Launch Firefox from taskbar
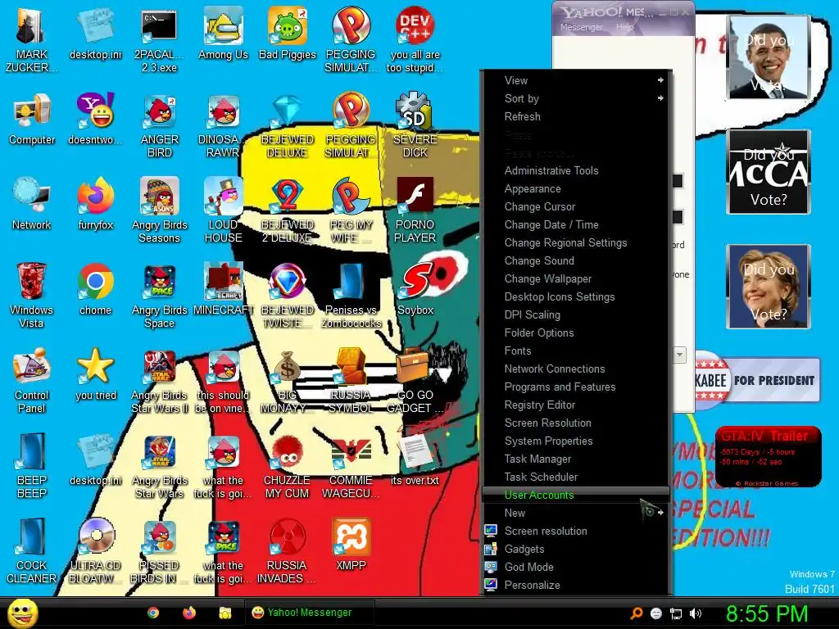Image resolution: width=839 pixels, height=629 pixels. tap(189, 613)
